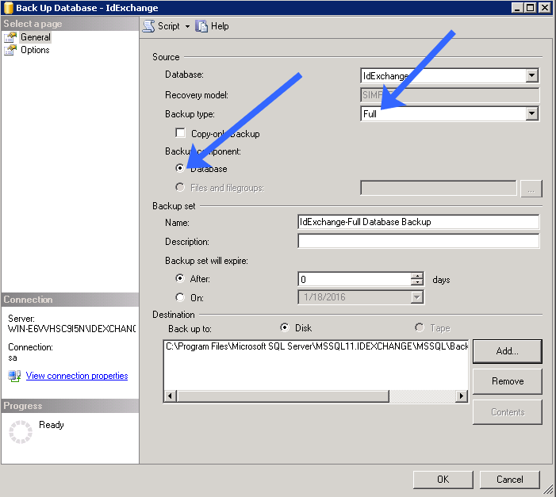This screenshot has height=497, width=556.
Task: Click the Recovery model field
Action: pos(450,95)
